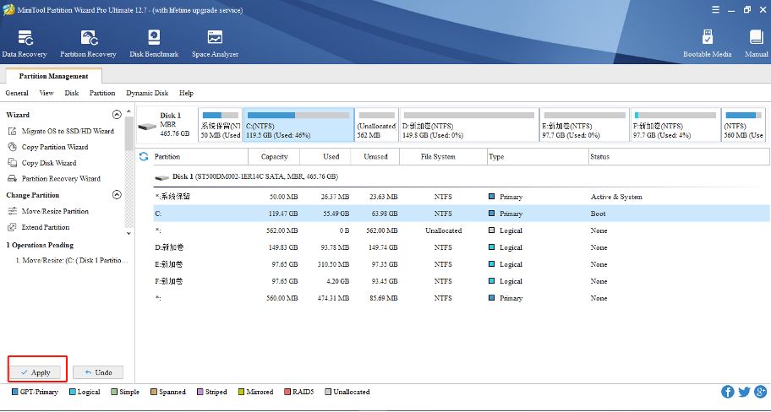Viewport: 771px width, 412px height.
Task: Open the Dynamic Disk menu
Action: 147,93
